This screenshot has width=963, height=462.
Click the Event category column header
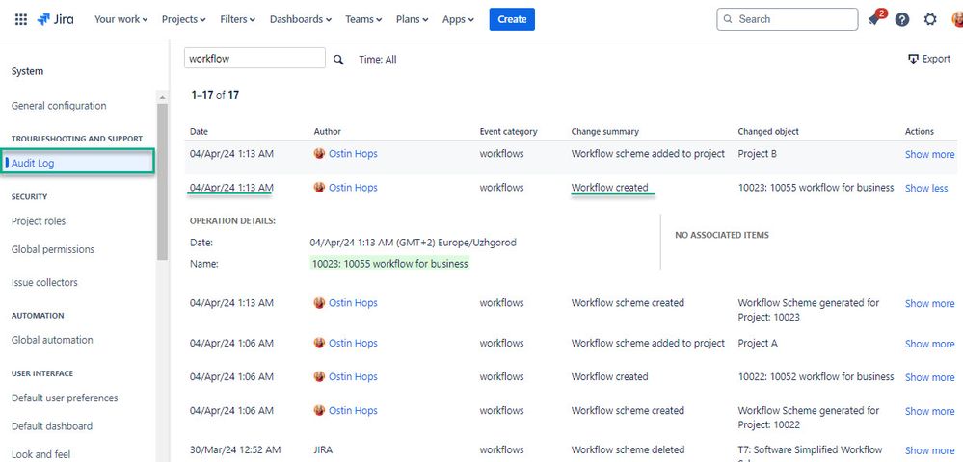click(x=509, y=131)
